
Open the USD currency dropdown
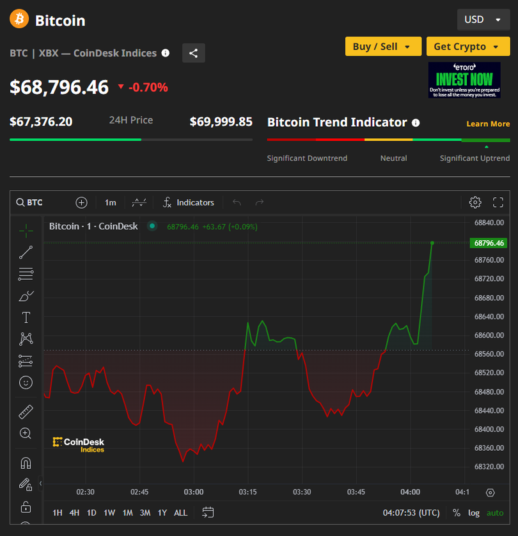[483, 19]
